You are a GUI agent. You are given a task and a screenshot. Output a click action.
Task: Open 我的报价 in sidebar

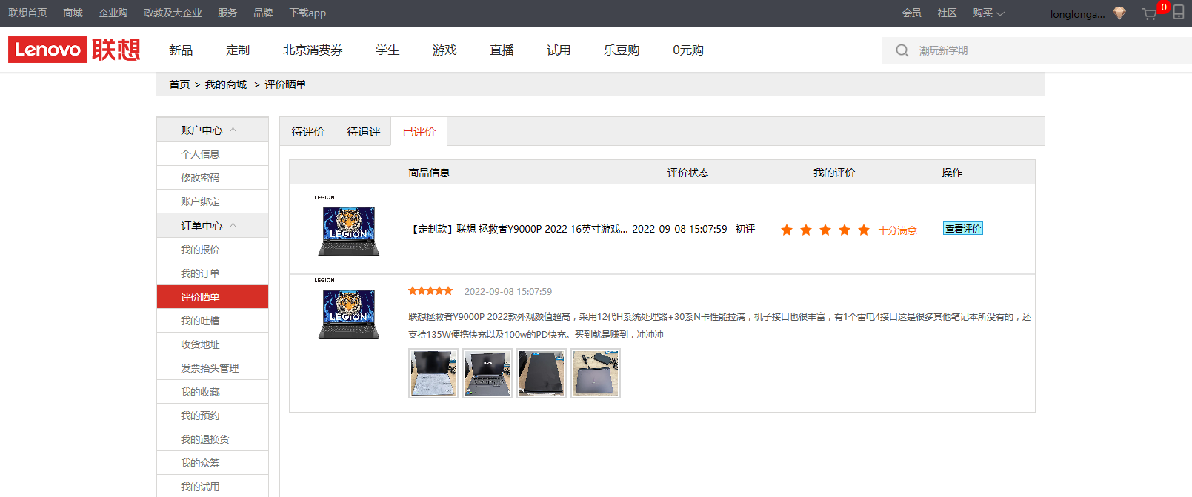pyautogui.click(x=213, y=250)
